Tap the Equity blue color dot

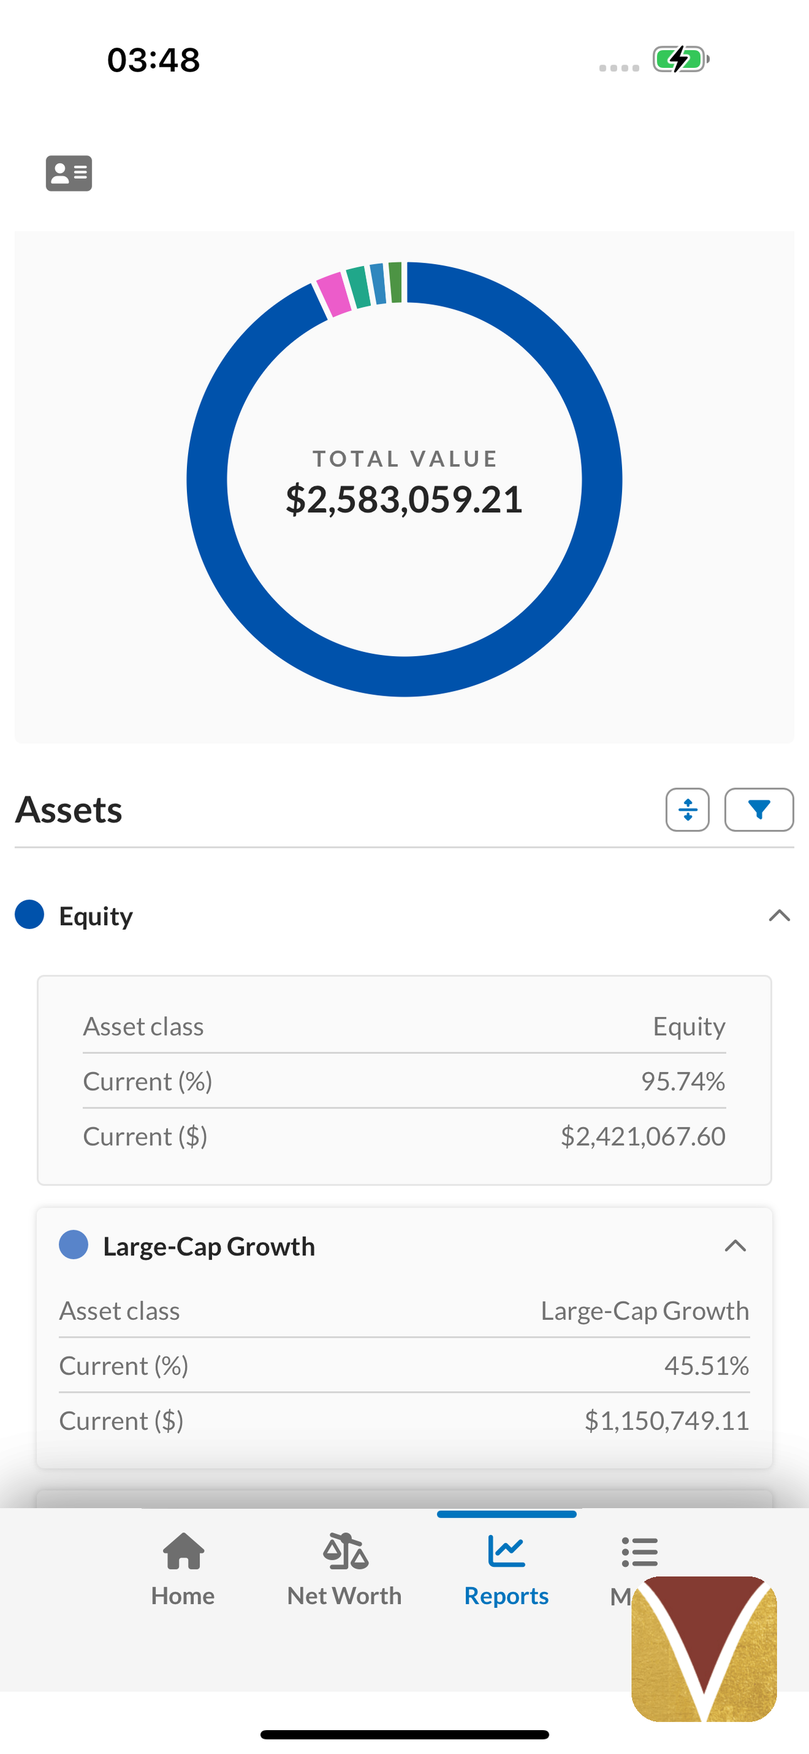[29, 915]
